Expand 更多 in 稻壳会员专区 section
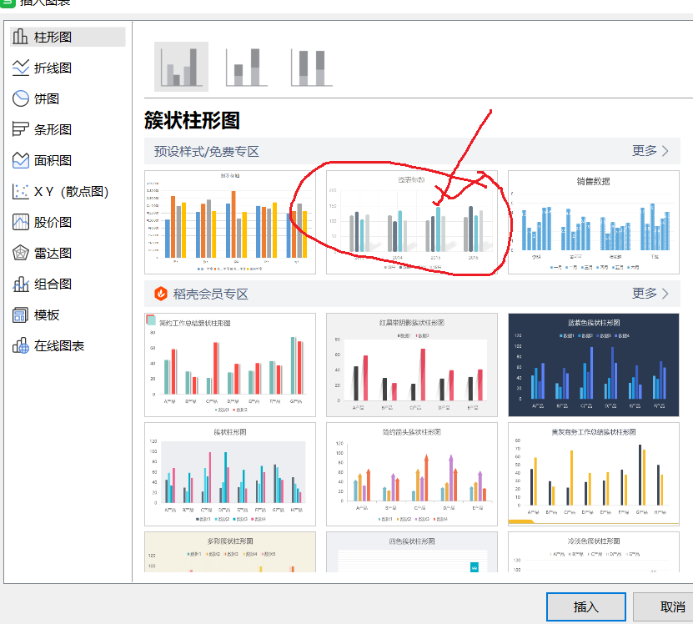The height and width of the screenshot is (624, 693). [650, 293]
